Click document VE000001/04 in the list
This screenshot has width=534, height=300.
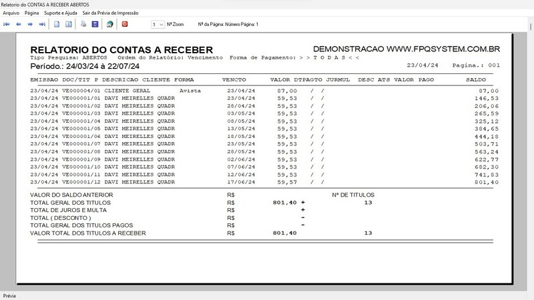coord(81,121)
